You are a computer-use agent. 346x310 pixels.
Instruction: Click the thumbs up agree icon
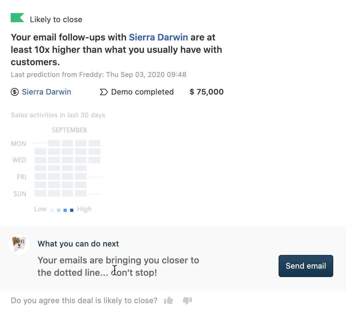tap(168, 300)
